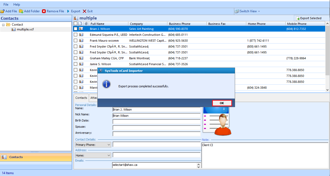This screenshot has height=176, width=330.
Task: Click the attachment paperclip column header icon
Action: 86,24
